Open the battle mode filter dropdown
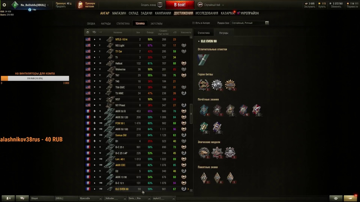Image resolution: width=360 pixels, height=202 pixels. pos(250,23)
